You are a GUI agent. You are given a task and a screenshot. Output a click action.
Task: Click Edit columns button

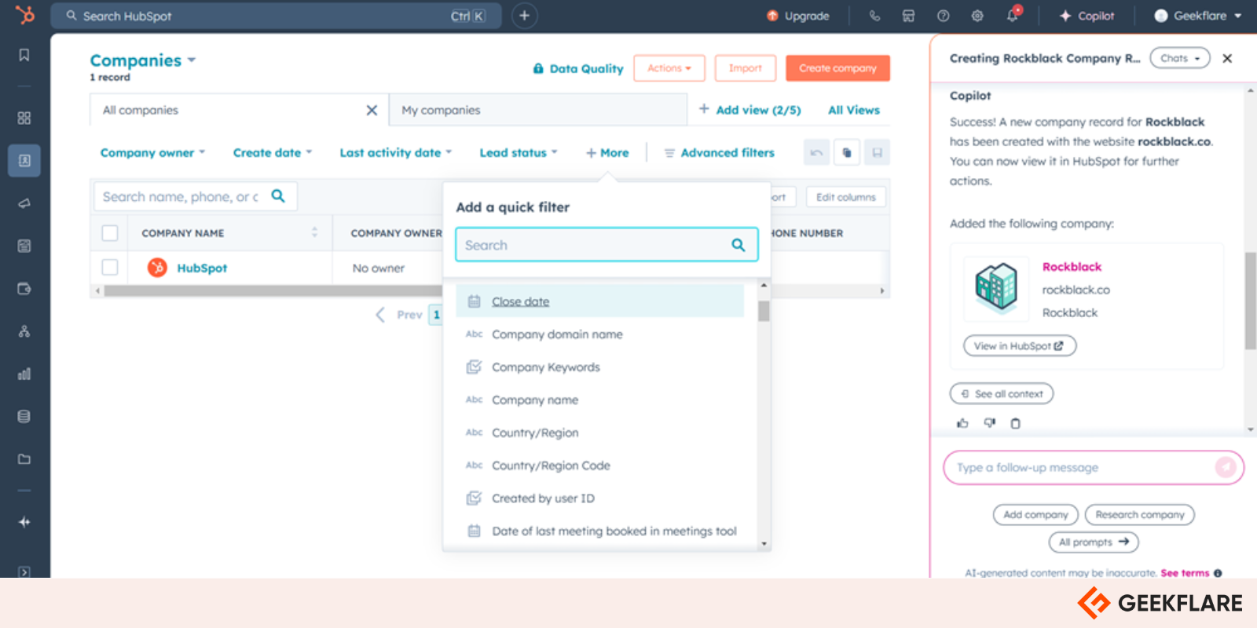(846, 197)
